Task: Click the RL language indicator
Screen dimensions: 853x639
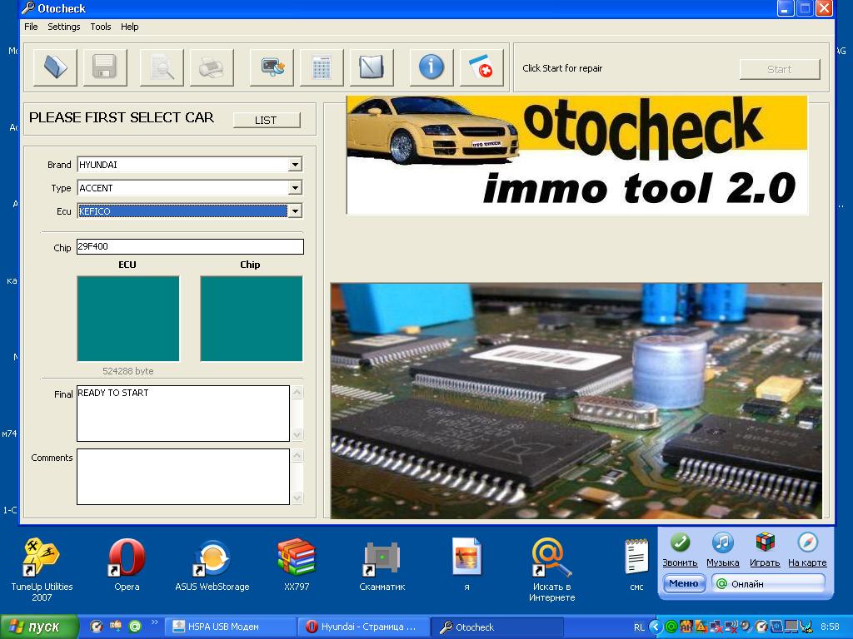Action: pyautogui.click(x=639, y=627)
